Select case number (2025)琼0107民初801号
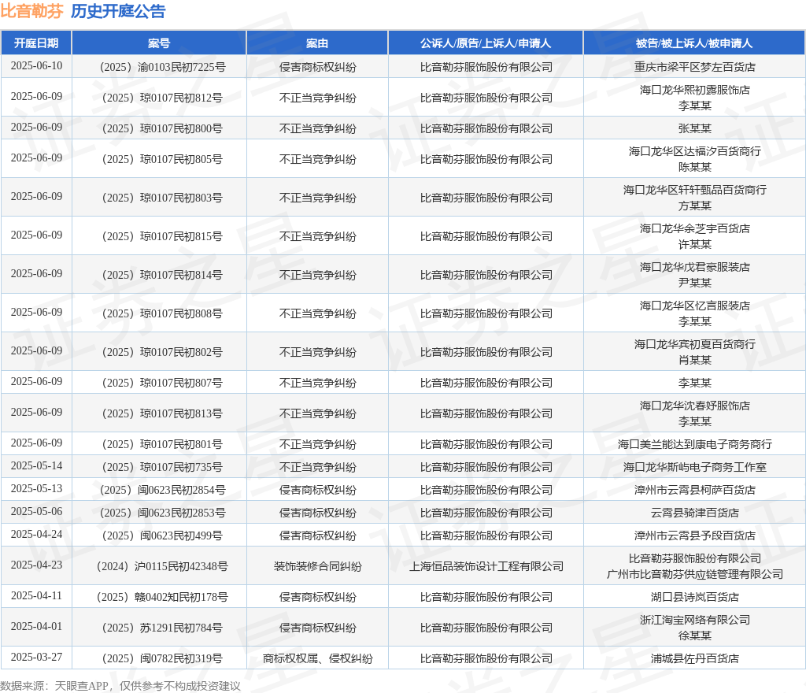The height and width of the screenshot is (693, 806). pos(162,444)
